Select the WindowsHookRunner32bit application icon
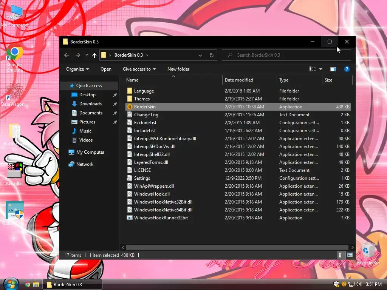This screenshot has height=290, width=387. tap(130, 218)
